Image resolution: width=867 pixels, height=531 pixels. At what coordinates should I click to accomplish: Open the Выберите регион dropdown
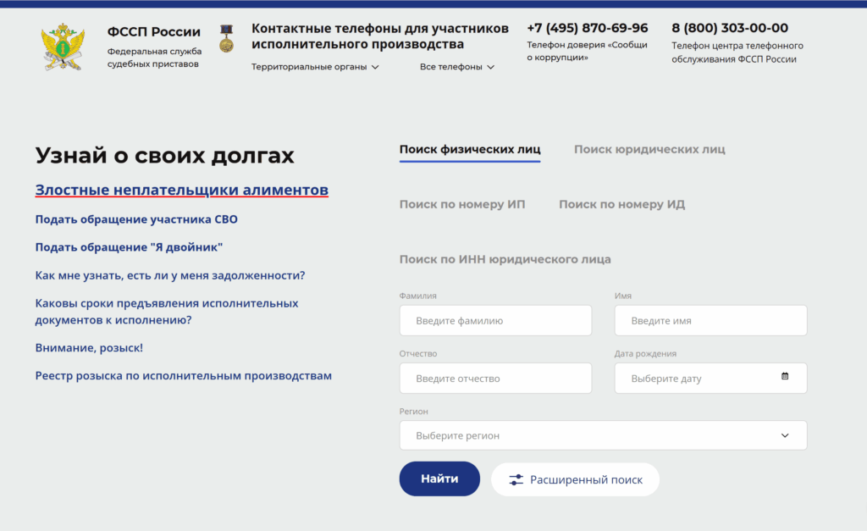click(603, 435)
